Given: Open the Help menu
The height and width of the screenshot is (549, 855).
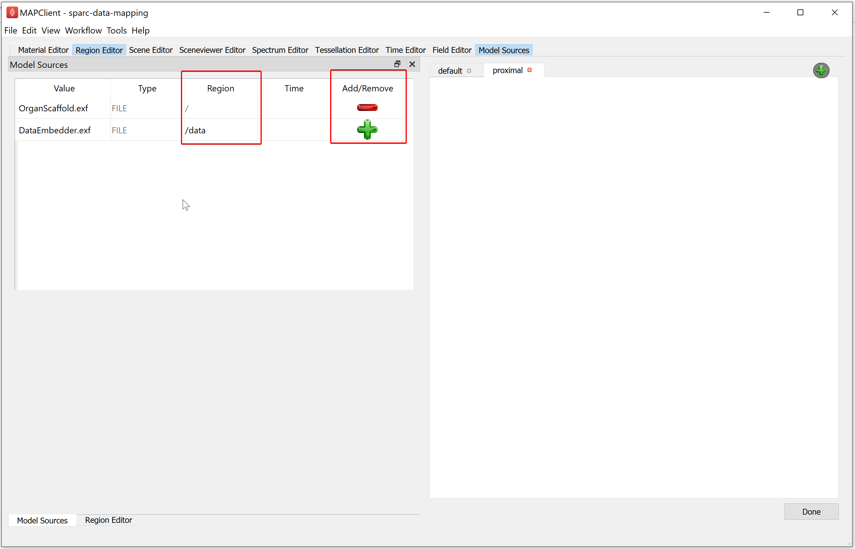Looking at the screenshot, I should [x=140, y=30].
